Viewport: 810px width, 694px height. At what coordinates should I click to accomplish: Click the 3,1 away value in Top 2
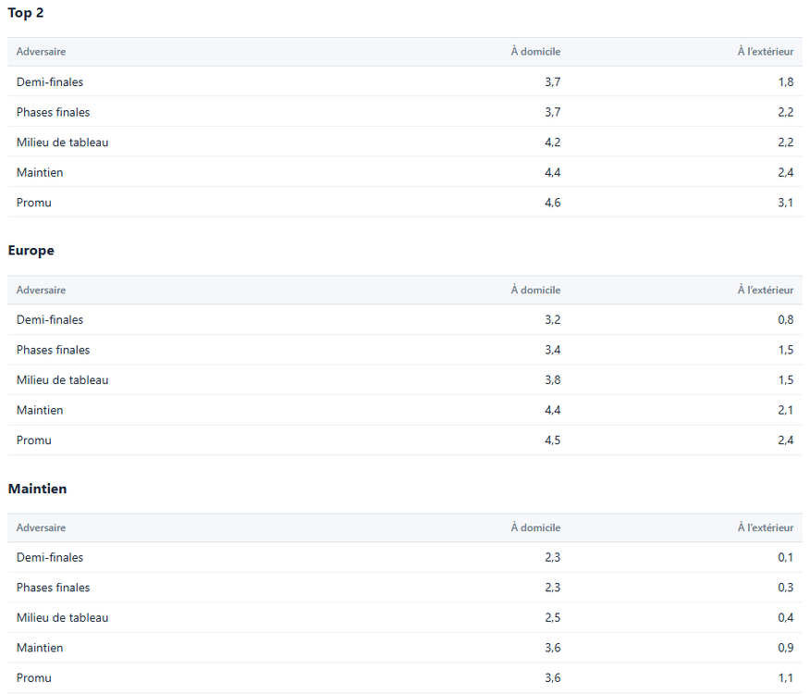pos(786,203)
